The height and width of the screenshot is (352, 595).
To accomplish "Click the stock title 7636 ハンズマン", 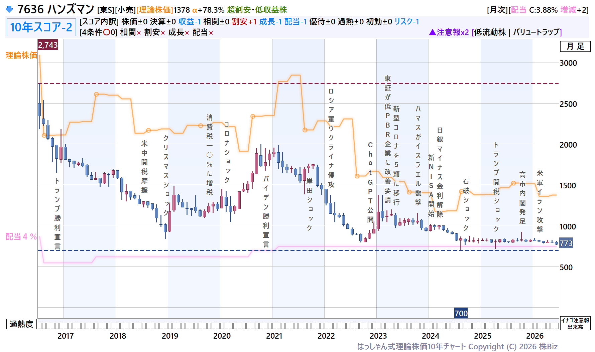I will (56, 9).
